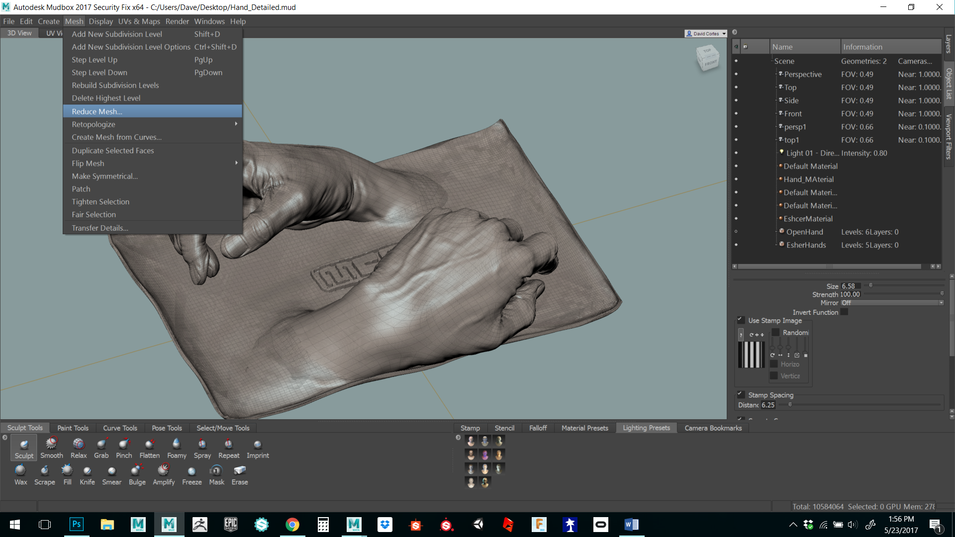Select the Smooth sculpt tool

coord(51,448)
